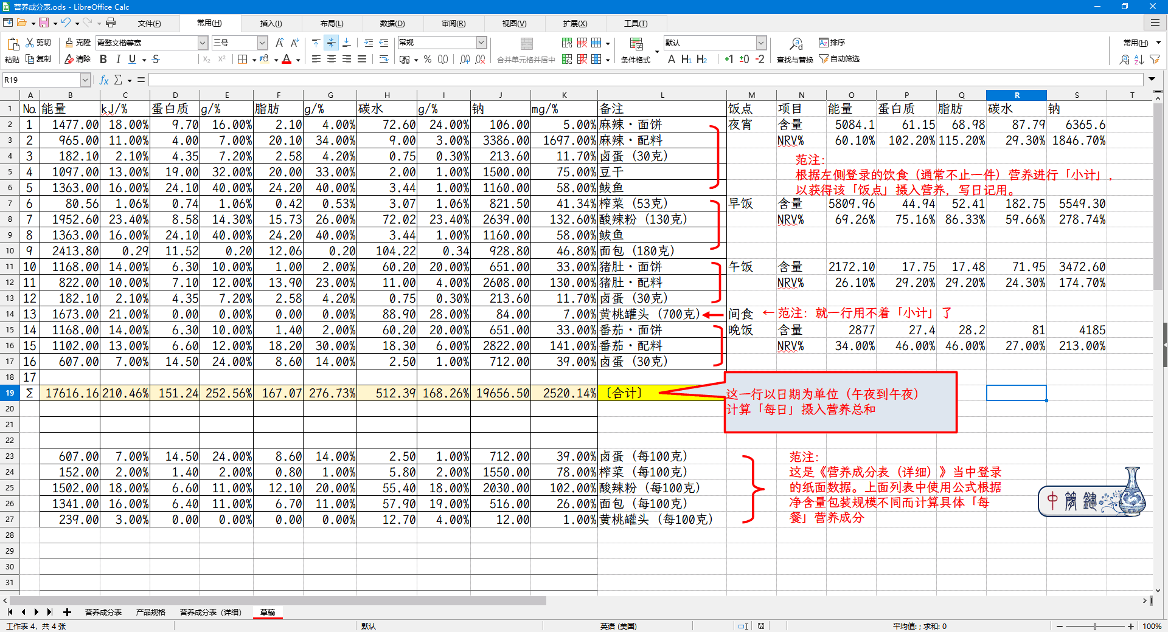Click the green +1 style icon
This screenshot has width=1168, height=632.
tap(729, 59)
